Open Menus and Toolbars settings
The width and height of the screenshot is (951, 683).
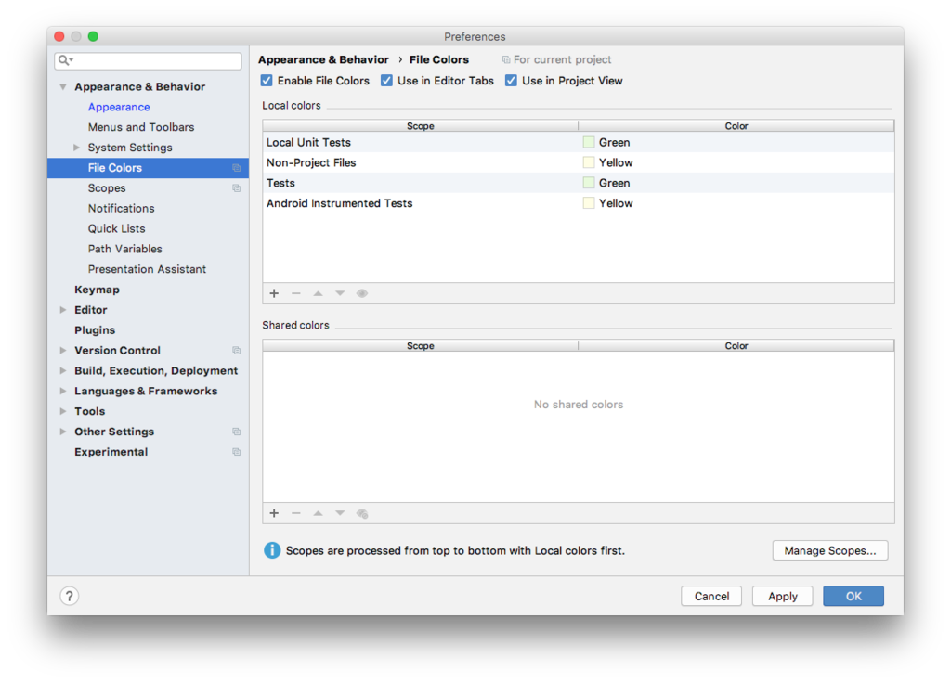click(x=141, y=127)
